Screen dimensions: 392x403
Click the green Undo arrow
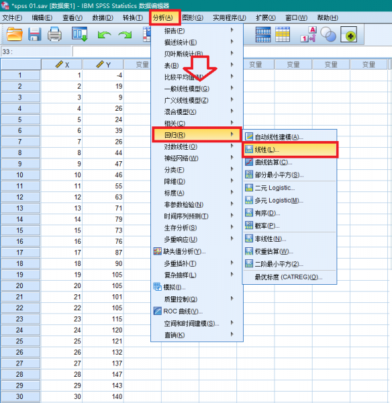coord(104,35)
